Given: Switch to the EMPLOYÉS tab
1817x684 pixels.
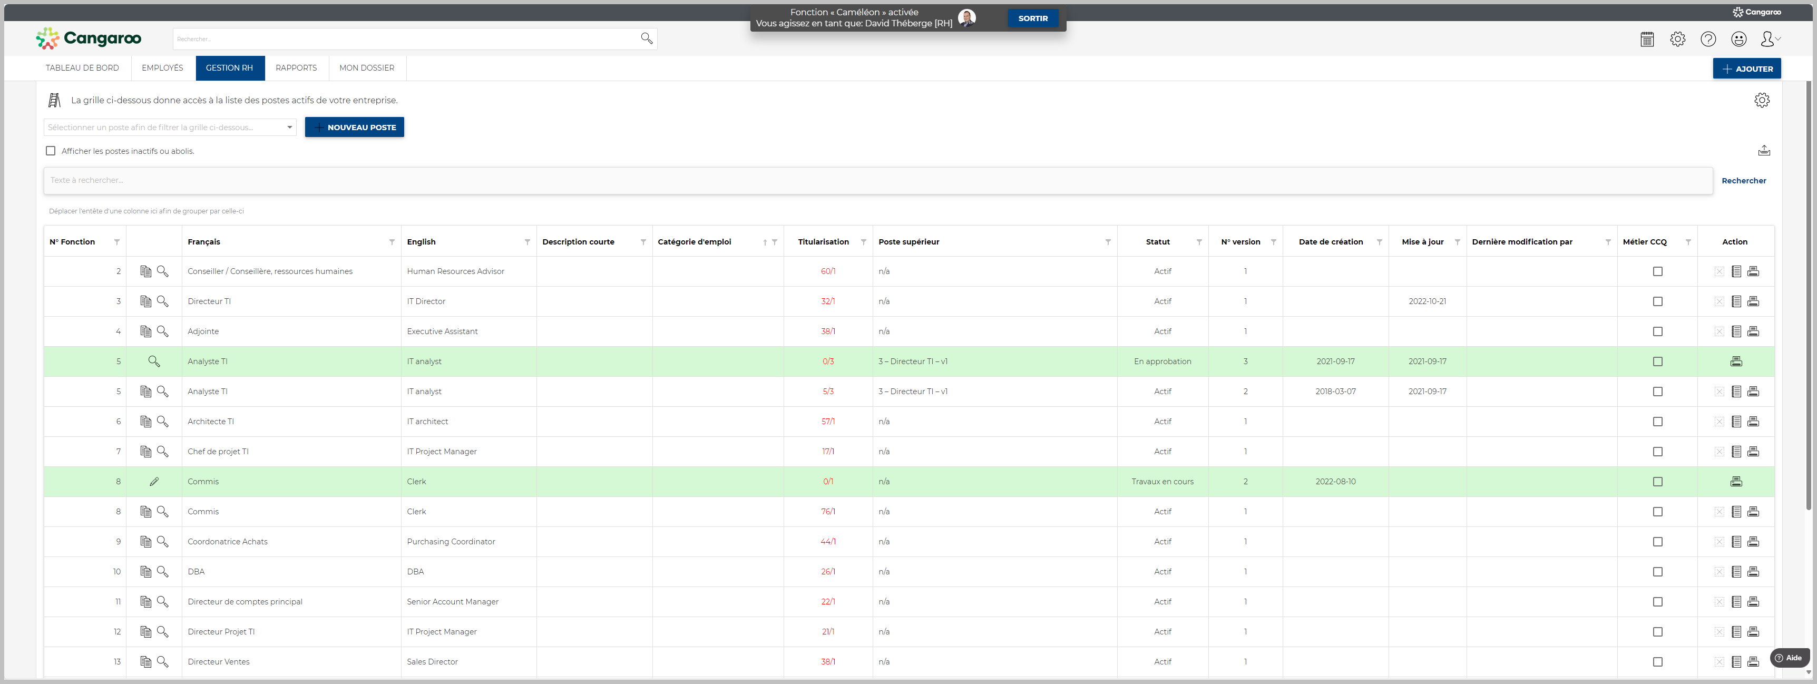Looking at the screenshot, I should (x=162, y=69).
